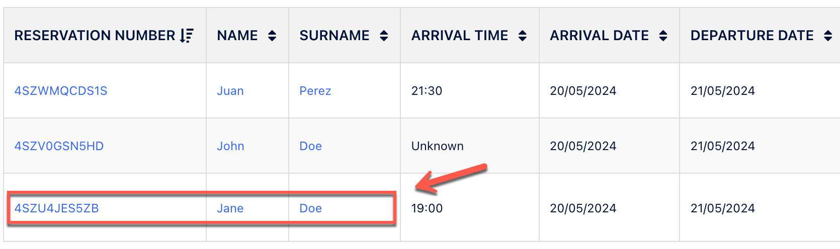The image size is (840, 249).
Task: Select the 19:00 arrival time cell
Action: point(427,208)
